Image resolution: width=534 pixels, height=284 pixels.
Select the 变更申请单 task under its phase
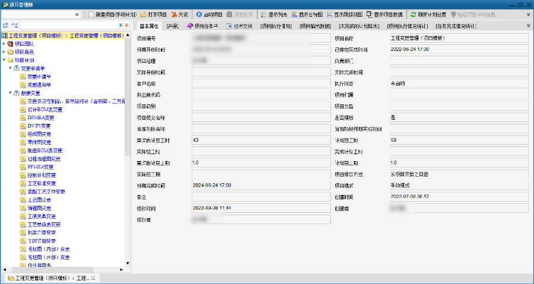click(x=39, y=77)
